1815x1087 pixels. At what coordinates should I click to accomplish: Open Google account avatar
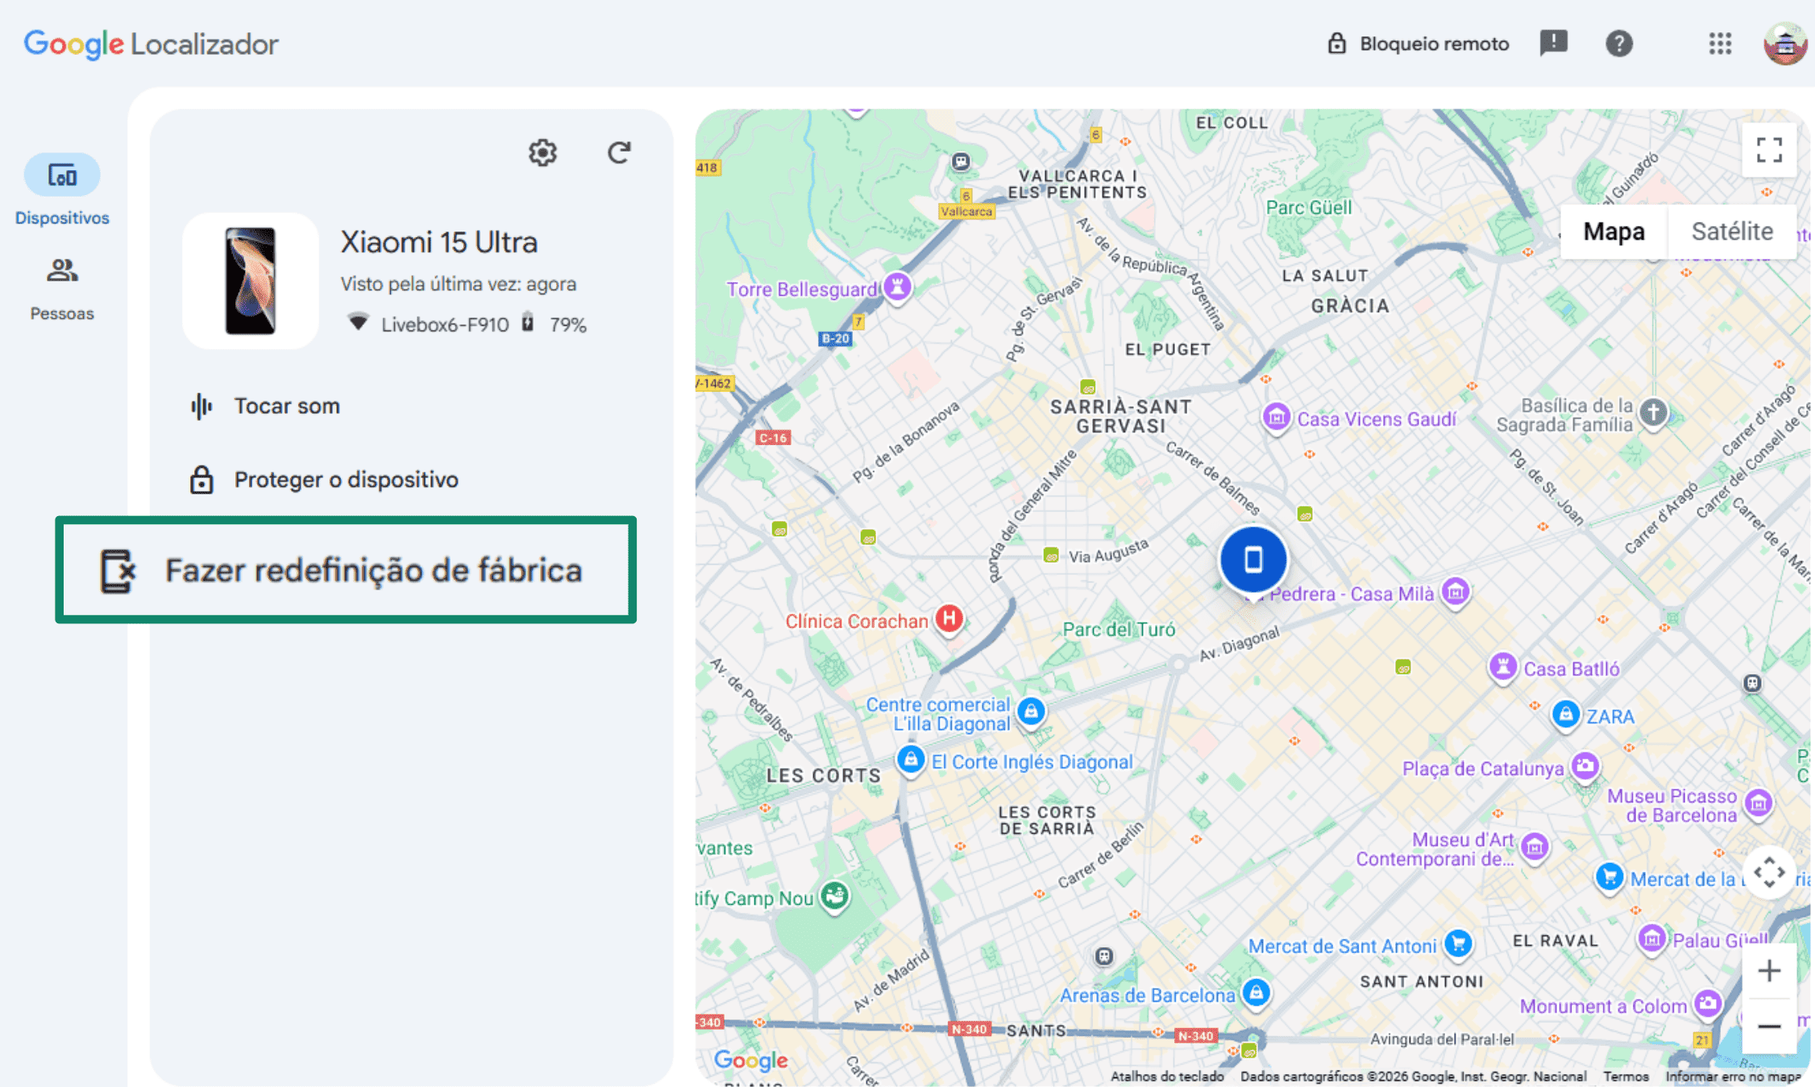tap(1785, 44)
